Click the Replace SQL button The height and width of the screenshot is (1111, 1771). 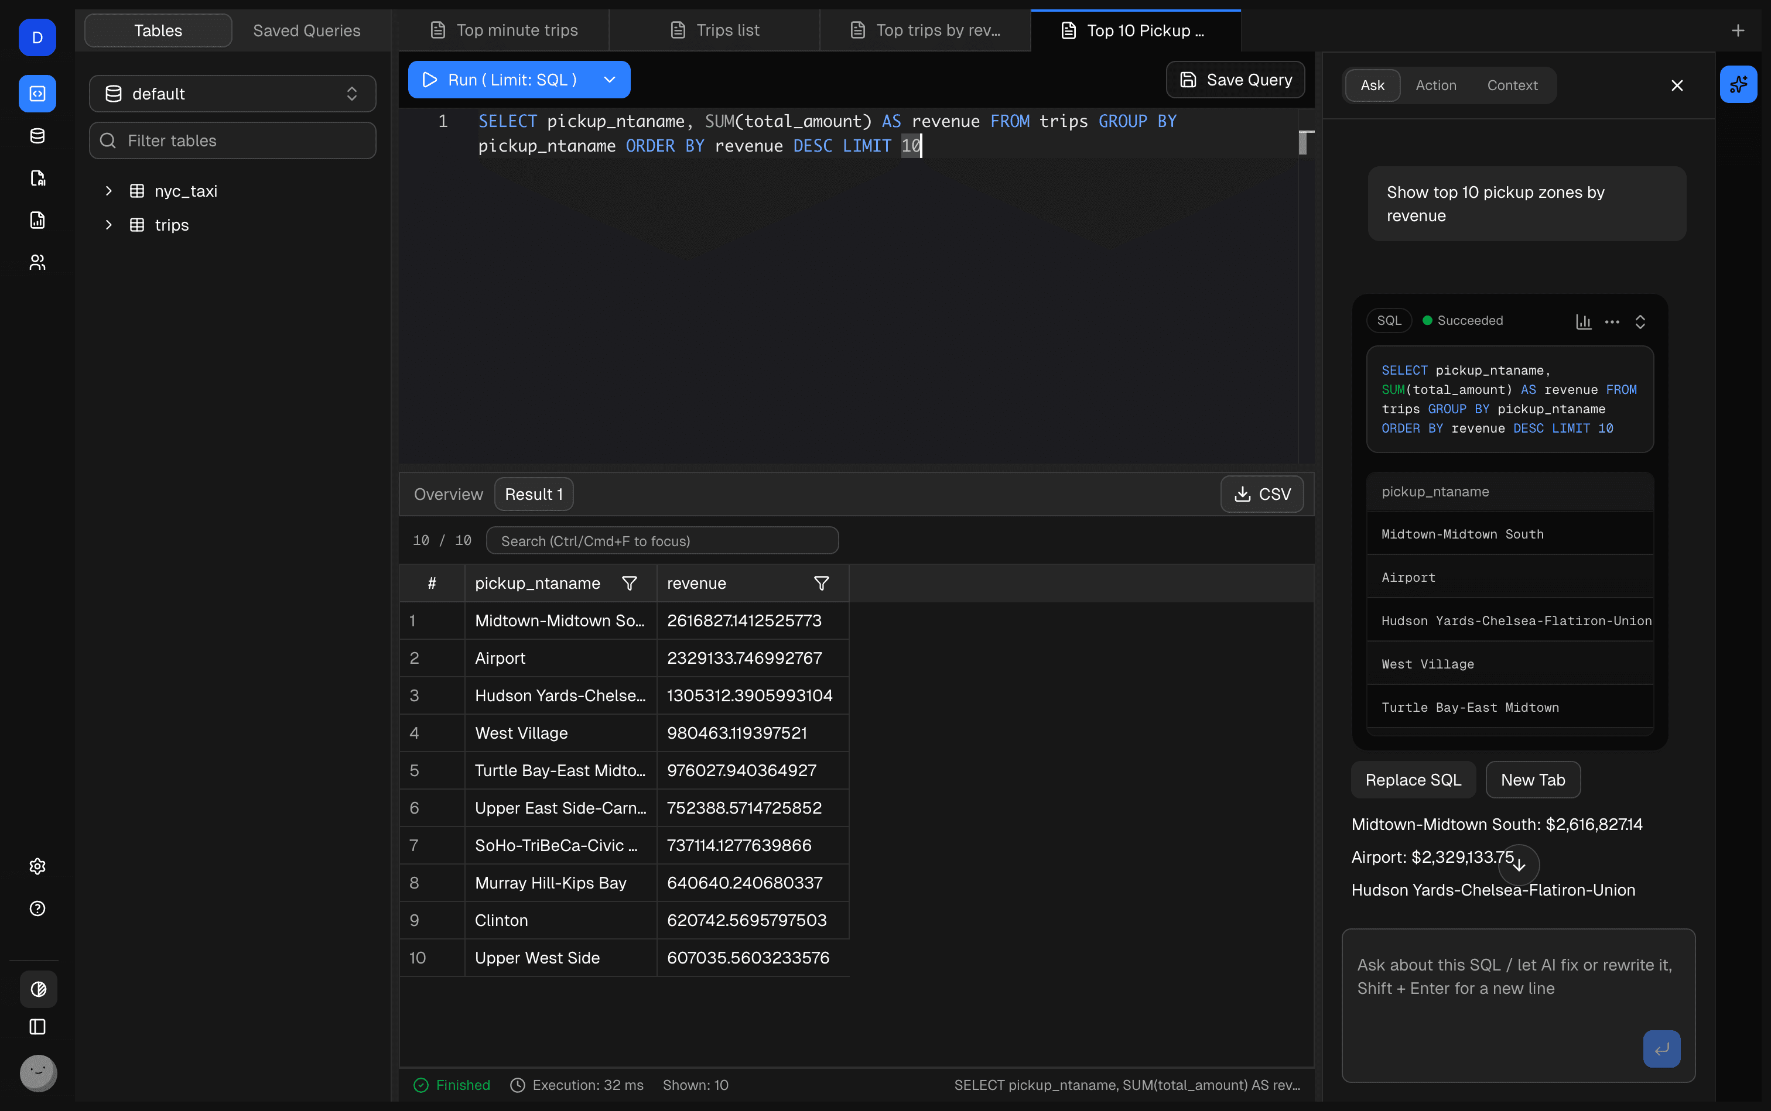point(1412,780)
